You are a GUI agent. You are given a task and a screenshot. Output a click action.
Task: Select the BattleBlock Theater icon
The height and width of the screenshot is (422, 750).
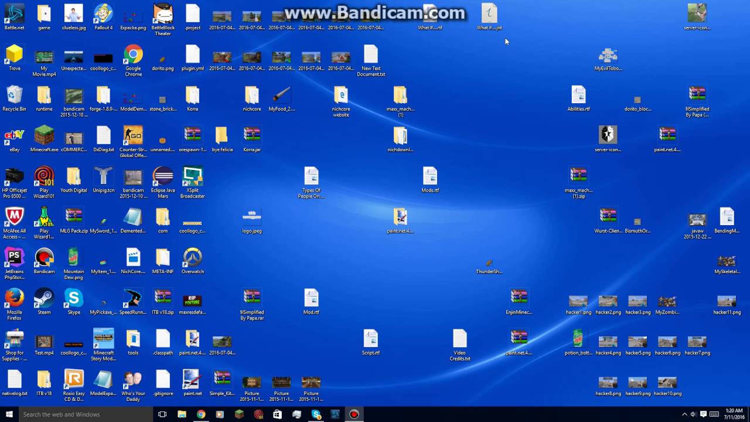click(163, 19)
